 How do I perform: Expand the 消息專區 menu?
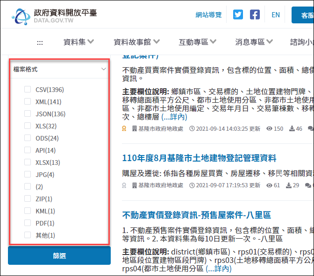pyautogui.click(x=254, y=42)
